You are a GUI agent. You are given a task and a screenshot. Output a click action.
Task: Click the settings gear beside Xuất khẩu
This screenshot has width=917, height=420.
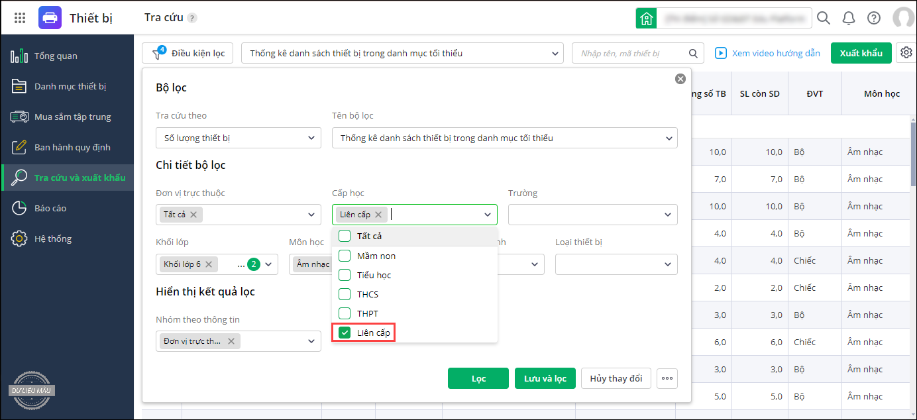906,53
